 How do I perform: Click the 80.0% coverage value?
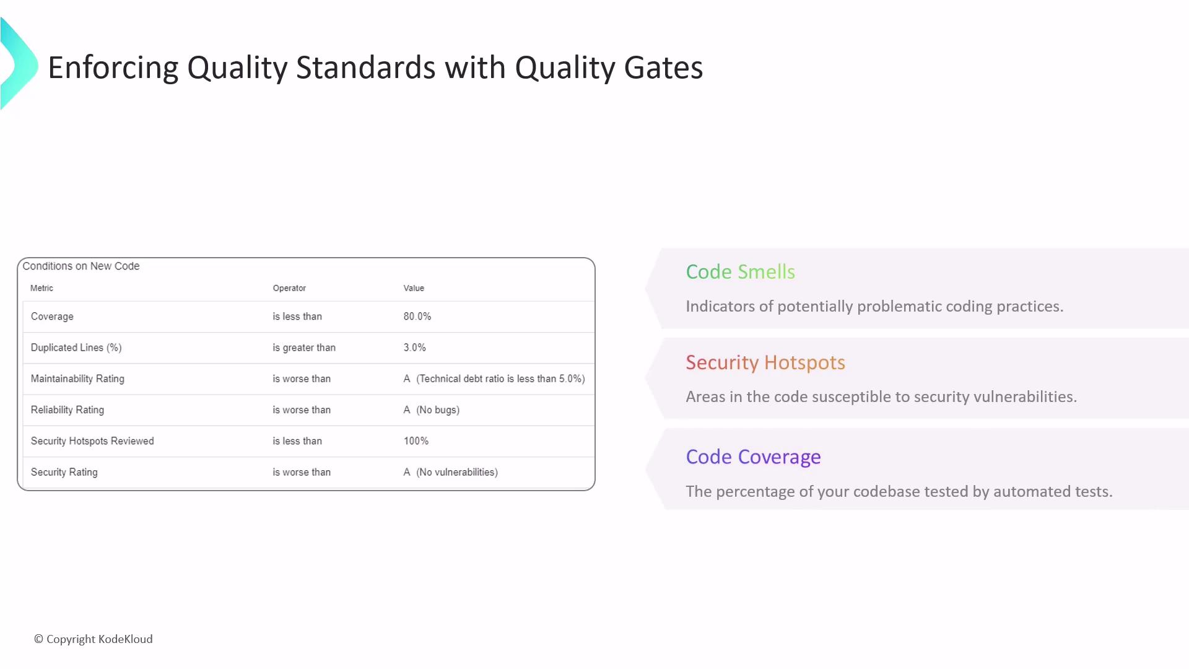[417, 317]
